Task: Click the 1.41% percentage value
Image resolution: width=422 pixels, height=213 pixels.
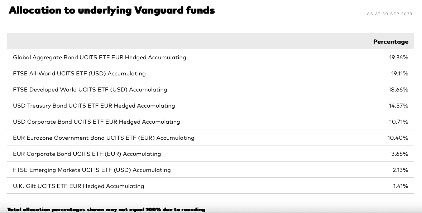Action: (x=401, y=186)
